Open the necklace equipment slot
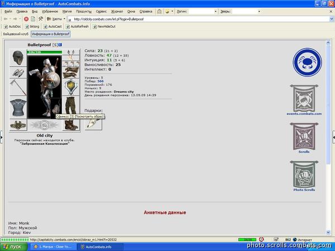The image size is (335, 251). point(71,58)
